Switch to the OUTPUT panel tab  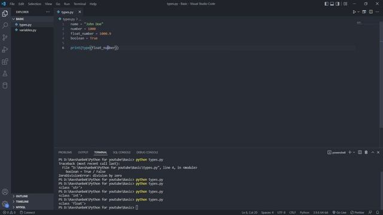click(x=83, y=152)
